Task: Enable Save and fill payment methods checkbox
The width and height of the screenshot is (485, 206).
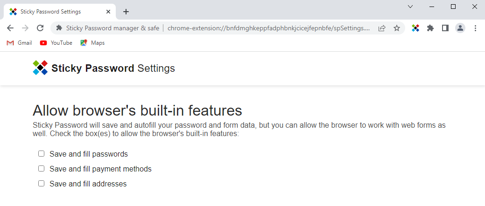Action: (41, 168)
